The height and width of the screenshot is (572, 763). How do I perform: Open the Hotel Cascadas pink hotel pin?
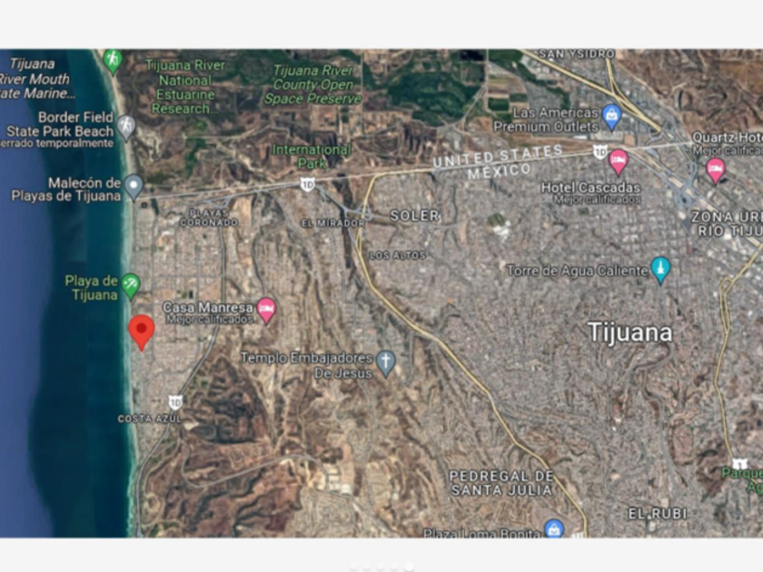pos(619,162)
